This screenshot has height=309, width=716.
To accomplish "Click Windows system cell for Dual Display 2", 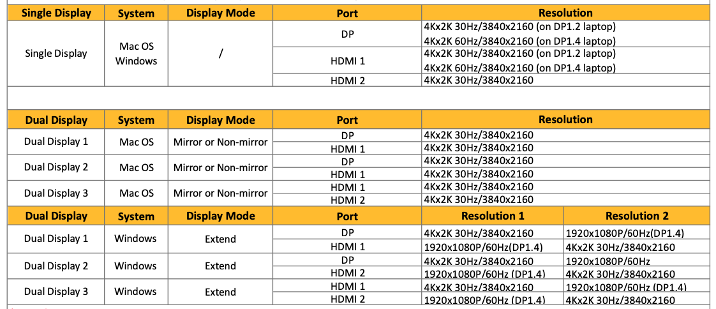I will point(136,266).
